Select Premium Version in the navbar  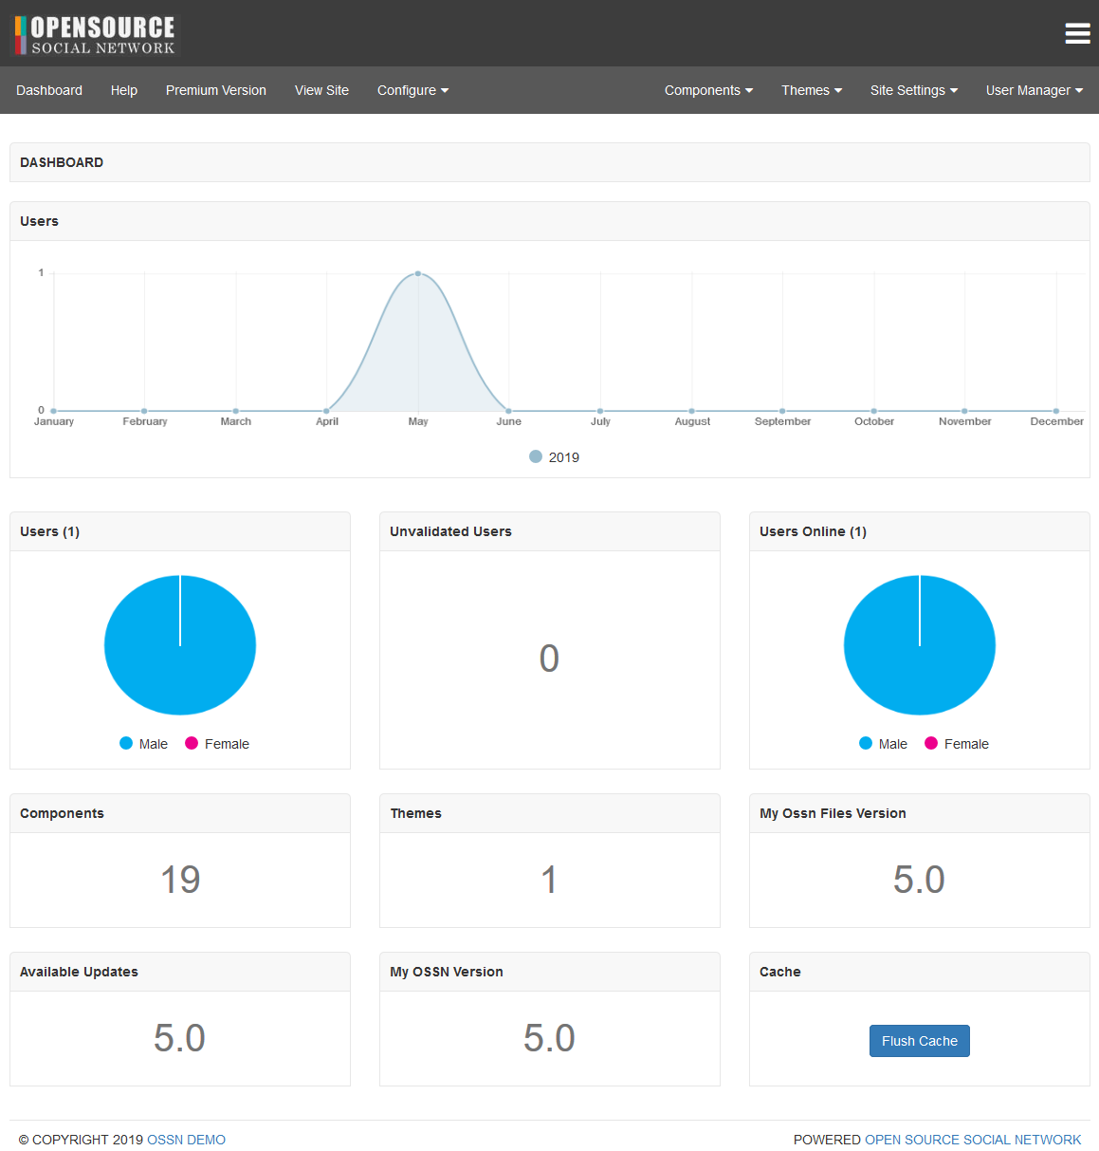pos(216,90)
